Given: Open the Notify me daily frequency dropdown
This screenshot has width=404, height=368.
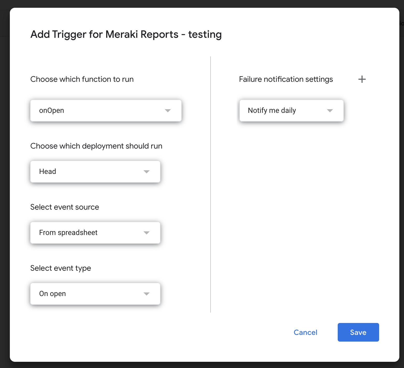Looking at the screenshot, I should coord(291,111).
